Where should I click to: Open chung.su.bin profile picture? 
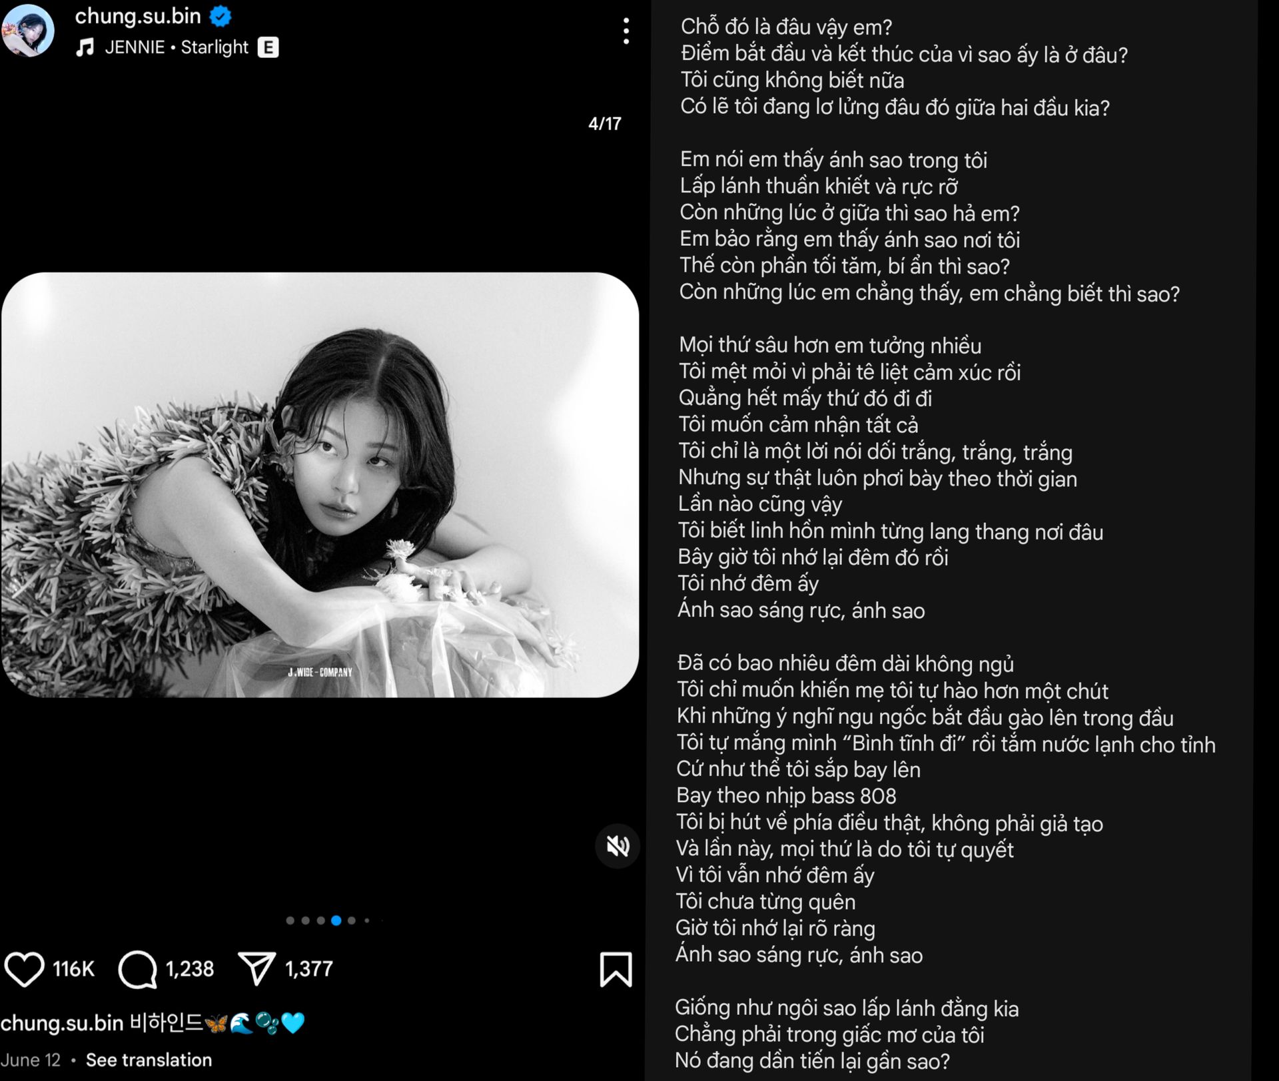28,31
